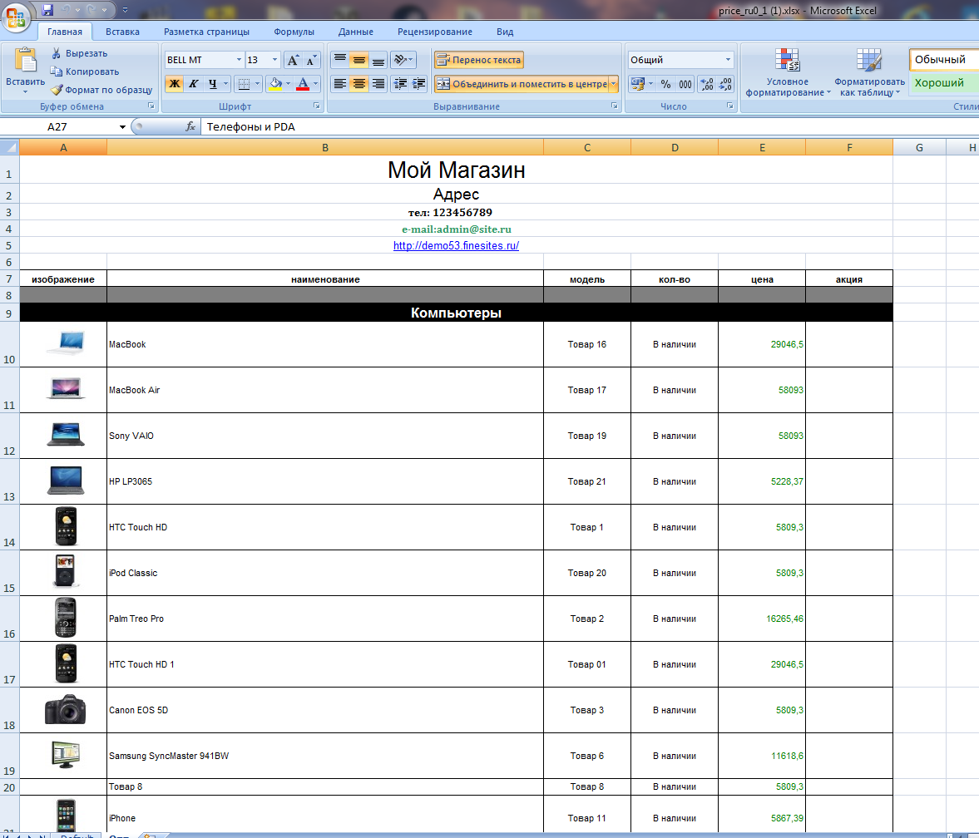Image resolution: width=979 pixels, height=838 pixels.
Task: Toggle bold (Ж) formatting
Action: (x=175, y=84)
